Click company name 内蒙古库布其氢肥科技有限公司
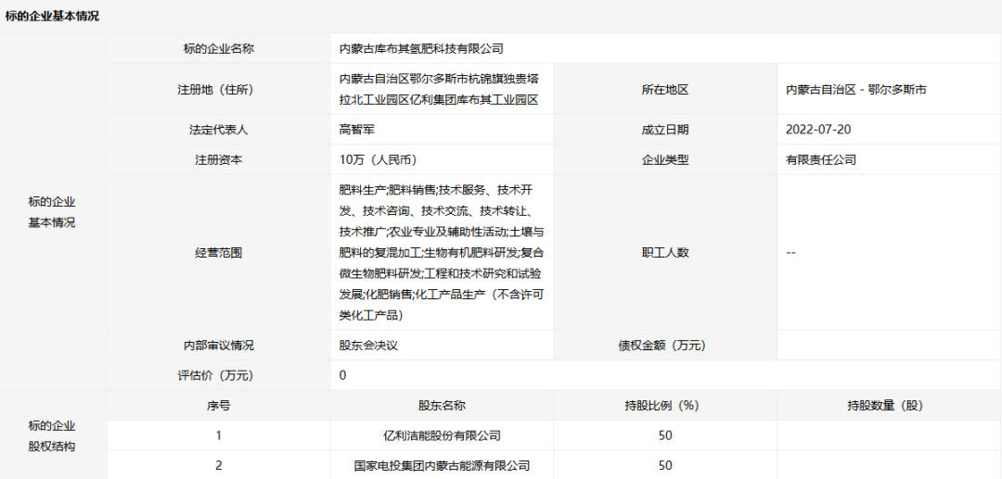The width and height of the screenshot is (1002, 479). (422, 48)
